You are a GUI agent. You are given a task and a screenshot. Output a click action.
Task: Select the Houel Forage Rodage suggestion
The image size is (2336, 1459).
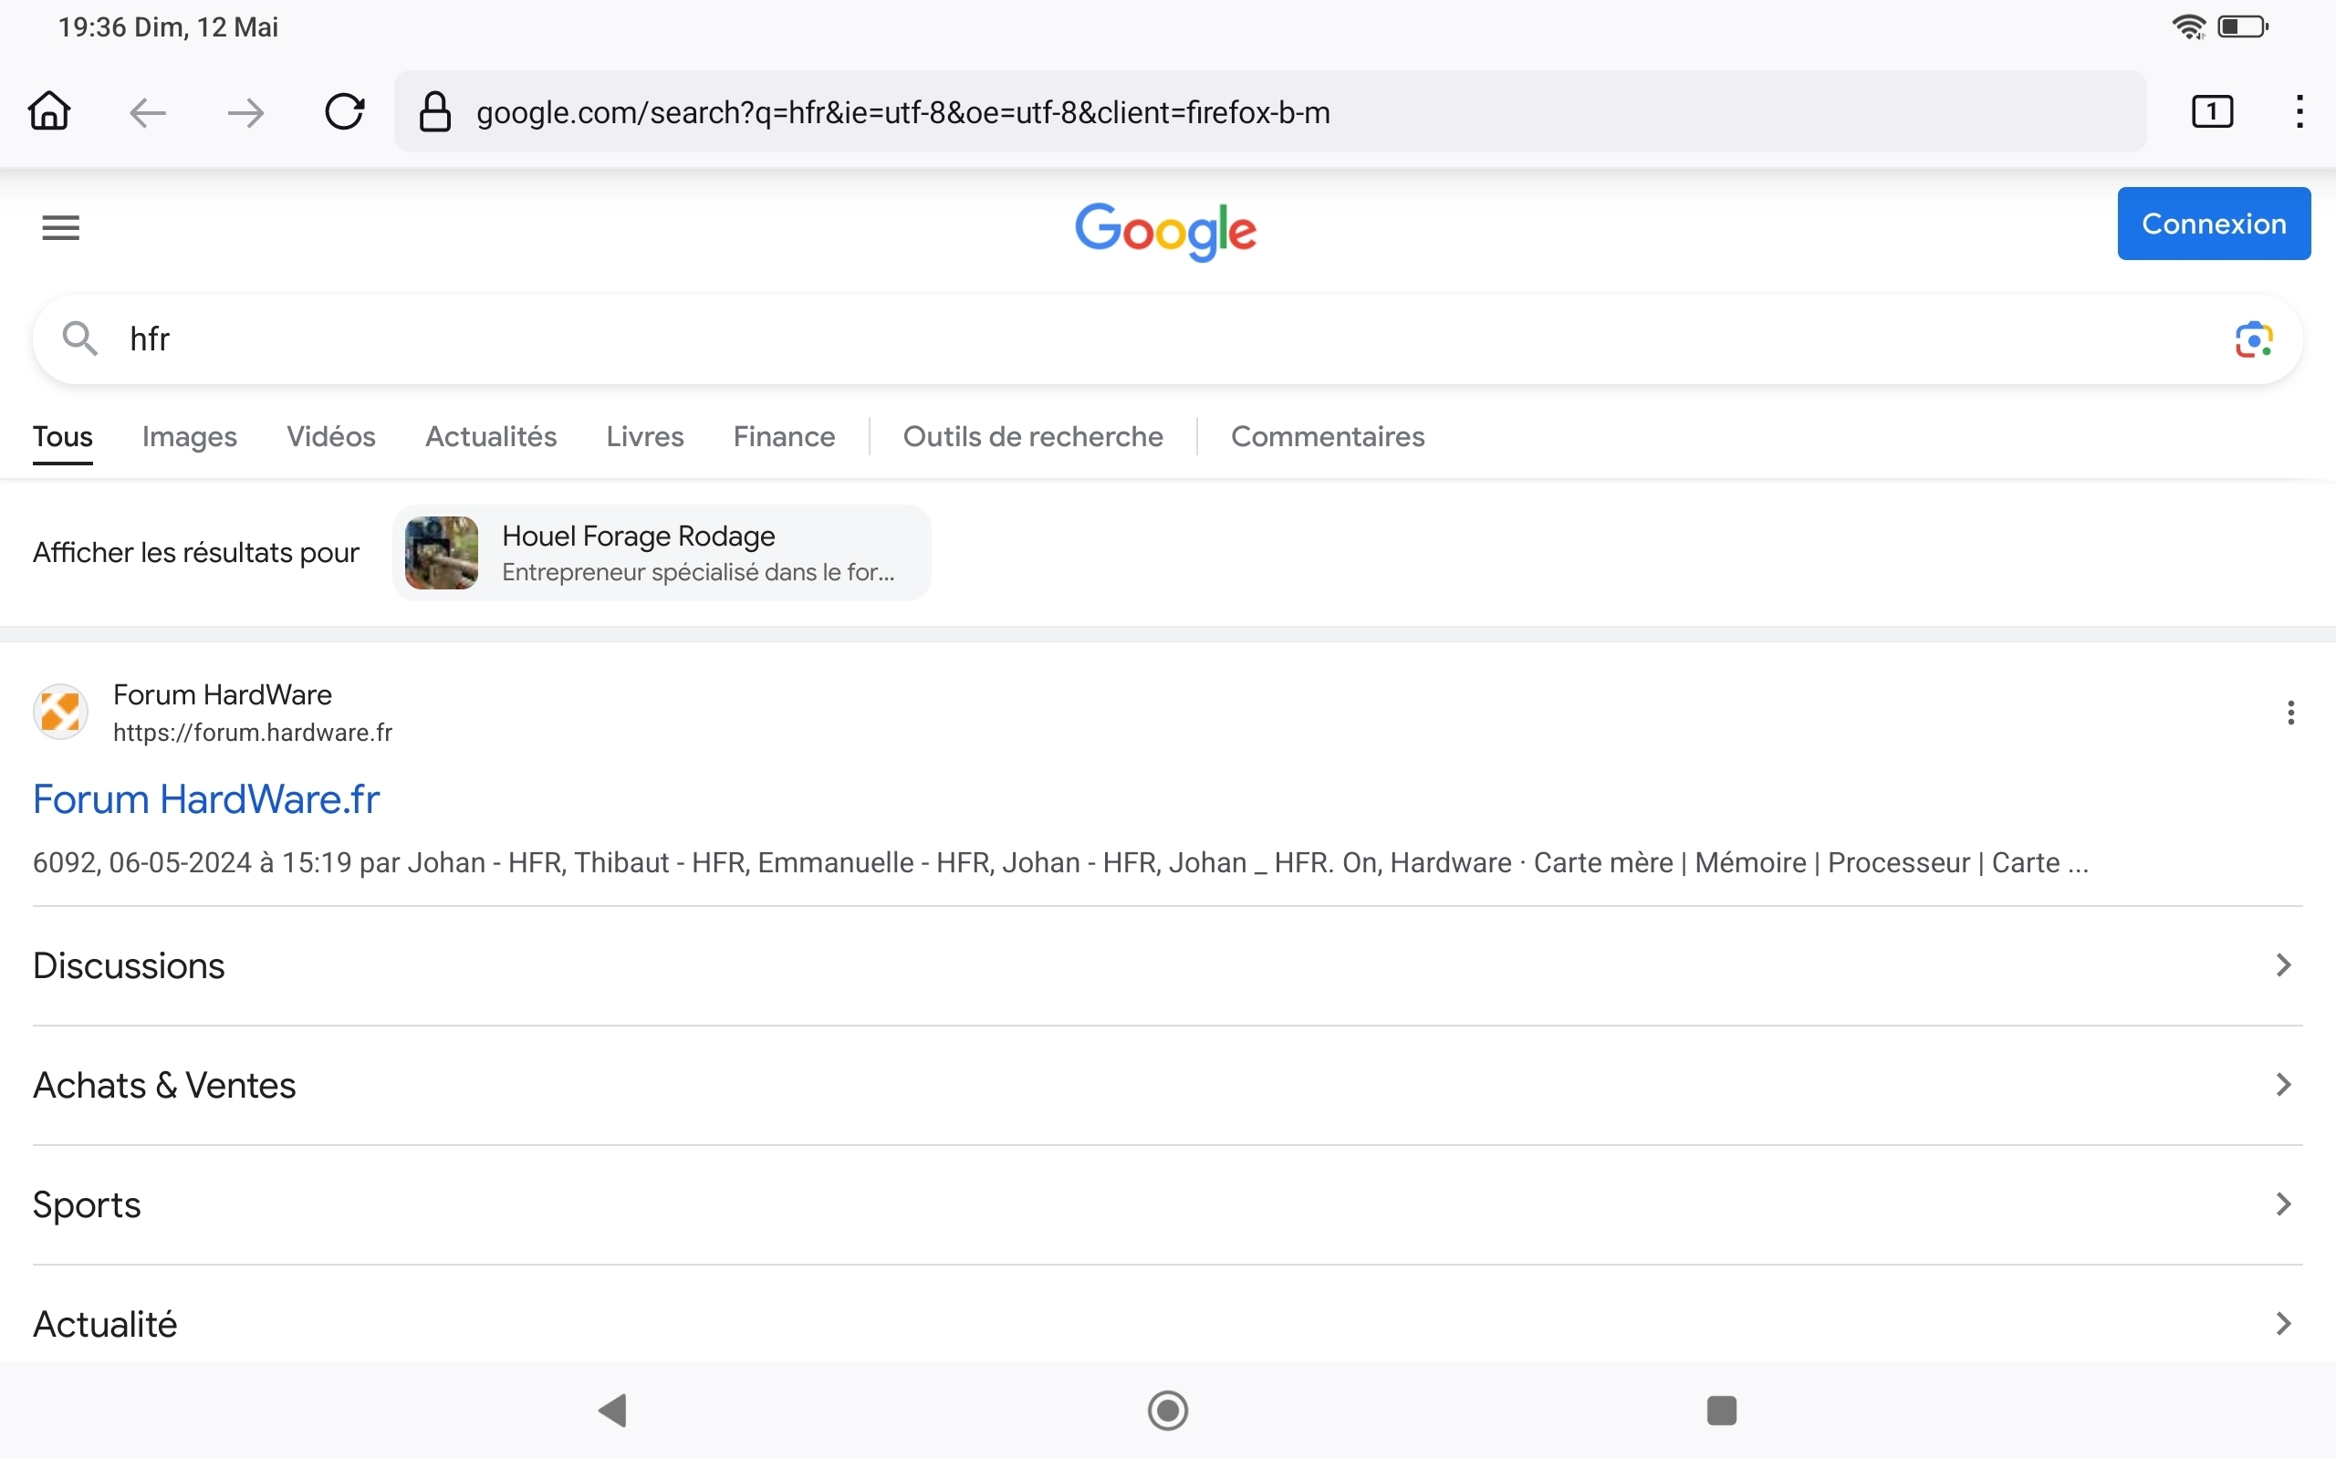pos(662,553)
